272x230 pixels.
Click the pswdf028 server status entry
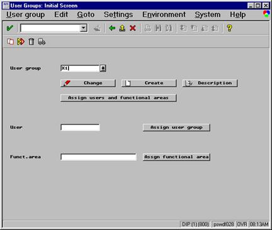[224, 224]
